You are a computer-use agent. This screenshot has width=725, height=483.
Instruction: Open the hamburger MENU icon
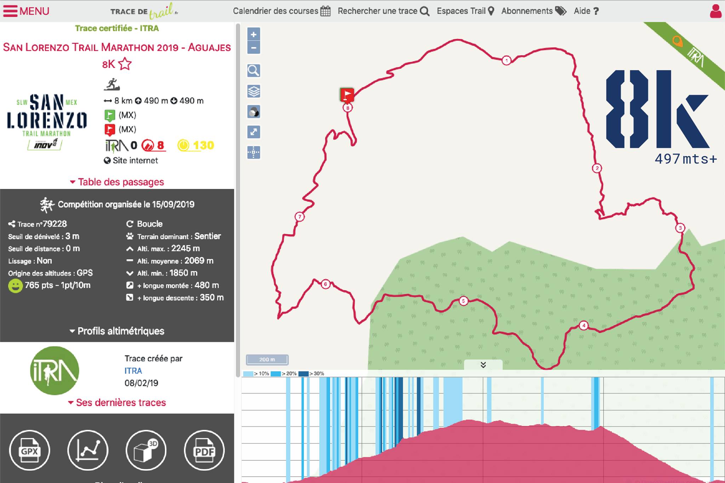pyautogui.click(x=10, y=11)
